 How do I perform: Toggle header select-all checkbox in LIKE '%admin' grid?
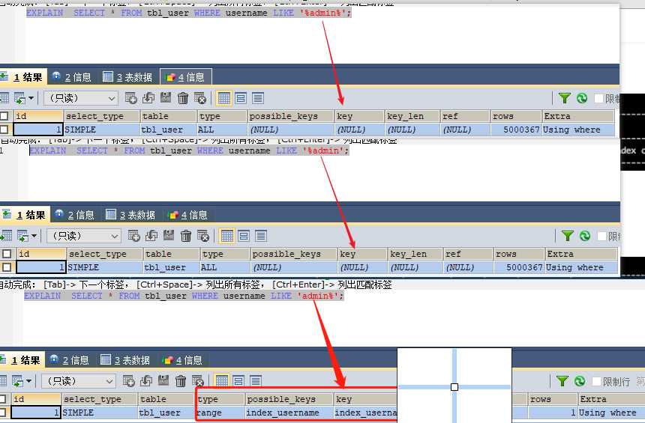7,253
